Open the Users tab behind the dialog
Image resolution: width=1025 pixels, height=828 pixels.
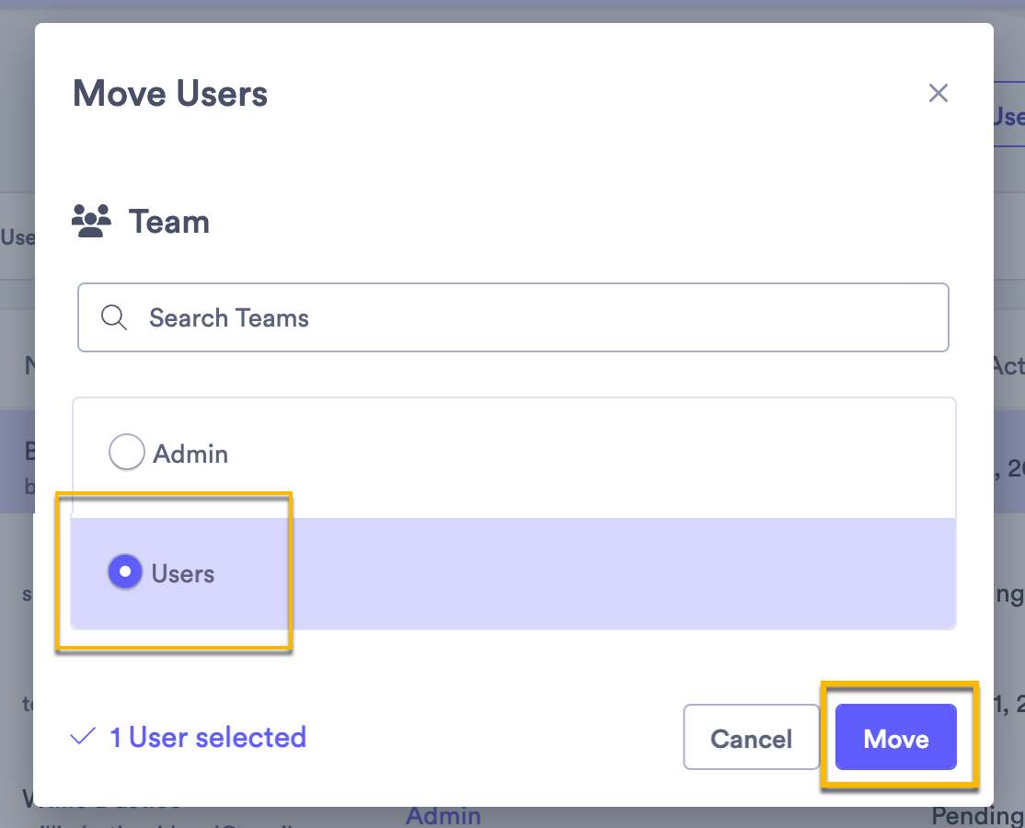[1012, 117]
